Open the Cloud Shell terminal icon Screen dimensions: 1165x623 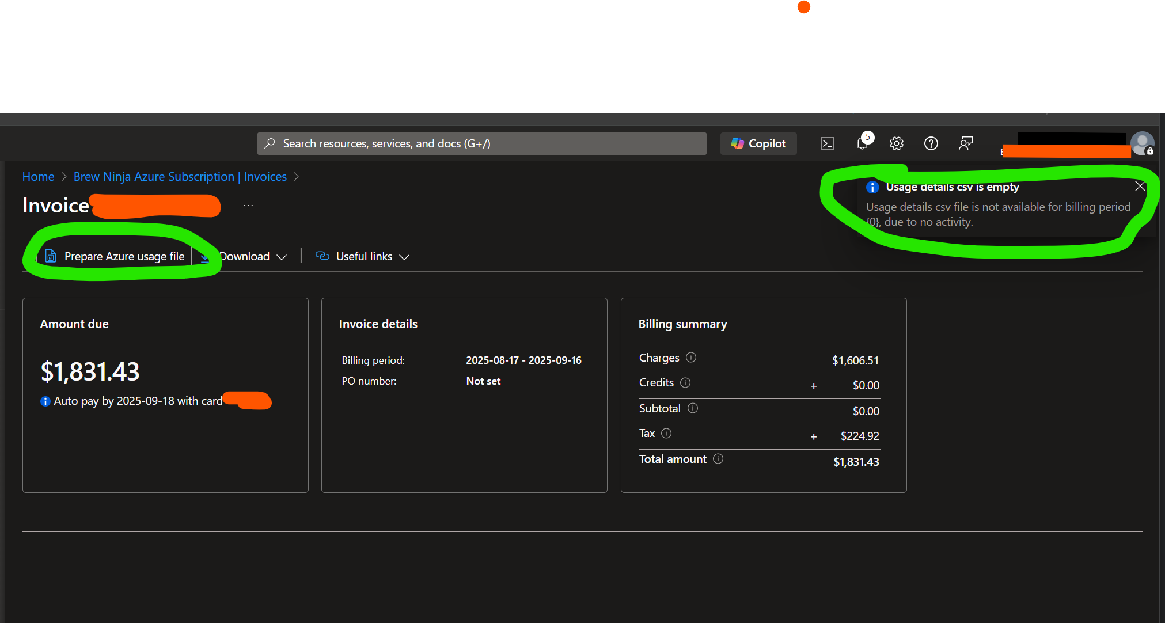pos(827,143)
